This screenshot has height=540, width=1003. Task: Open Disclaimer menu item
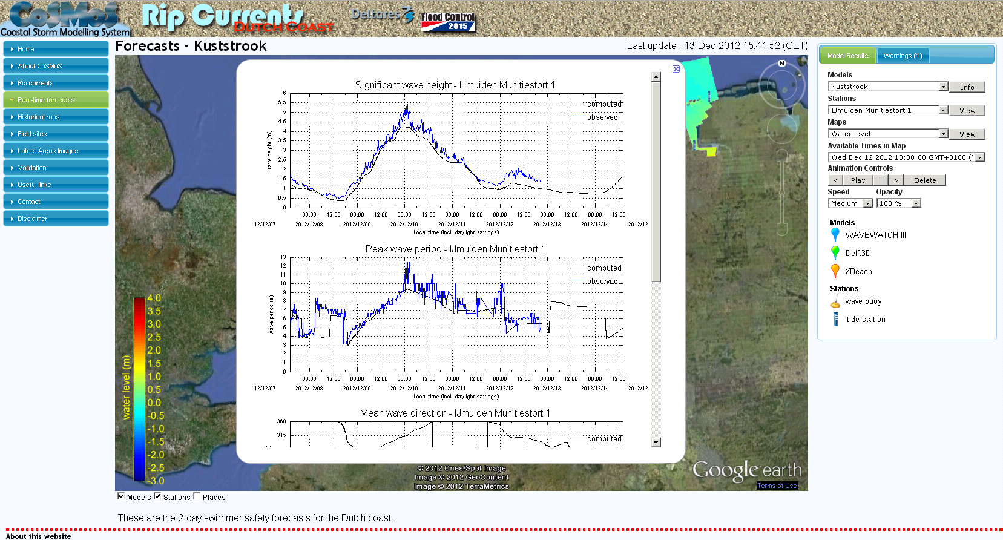(x=56, y=219)
